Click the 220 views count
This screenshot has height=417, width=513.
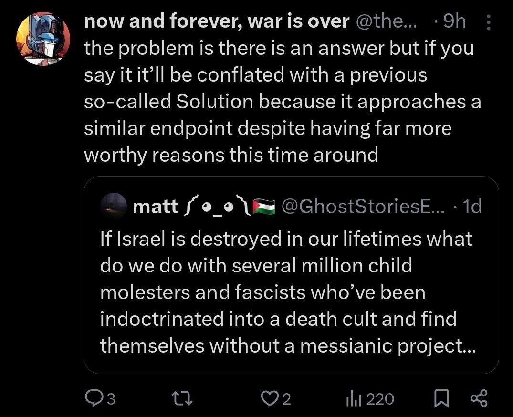tap(380, 398)
